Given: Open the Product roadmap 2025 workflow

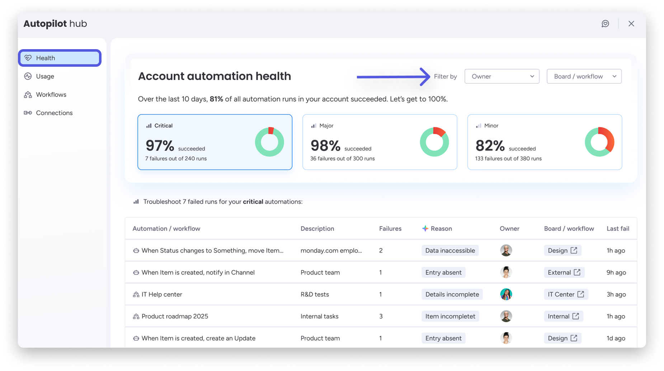Looking at the screenshot, I should tap(175, 316).
